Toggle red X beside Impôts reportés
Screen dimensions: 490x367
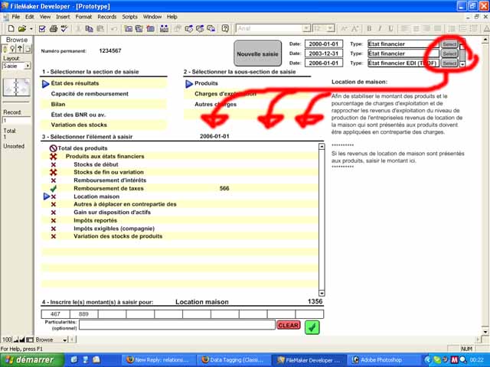(x=54, y=220)
